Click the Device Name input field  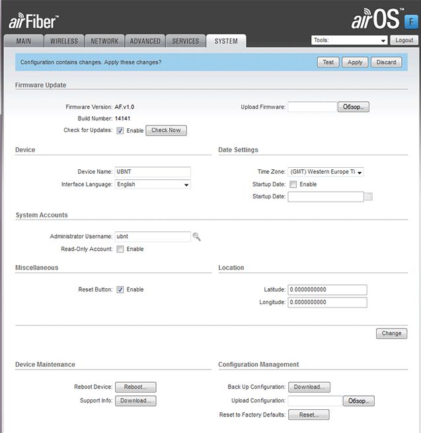[153, 172]
